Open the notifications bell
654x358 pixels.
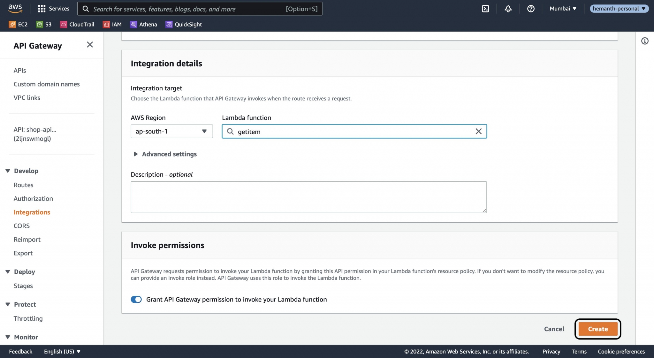coord(508,9)
